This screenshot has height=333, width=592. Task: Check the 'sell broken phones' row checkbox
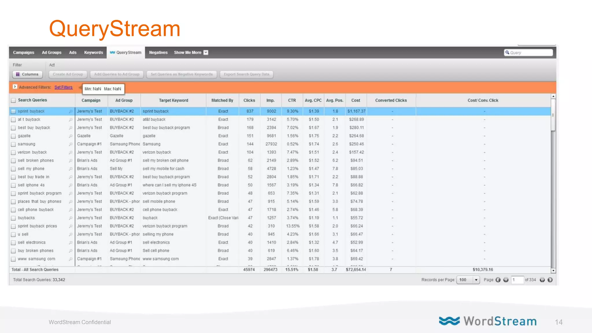coord(13,160)
